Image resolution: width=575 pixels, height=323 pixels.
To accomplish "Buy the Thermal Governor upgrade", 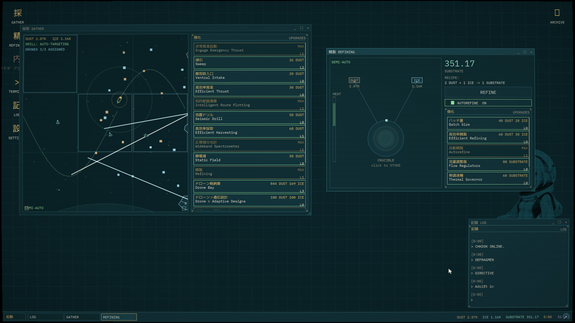I will coord(488,179).
